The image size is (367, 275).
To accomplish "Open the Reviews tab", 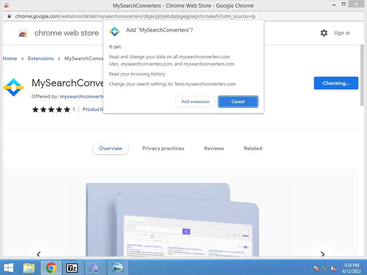I will point(214,149).
